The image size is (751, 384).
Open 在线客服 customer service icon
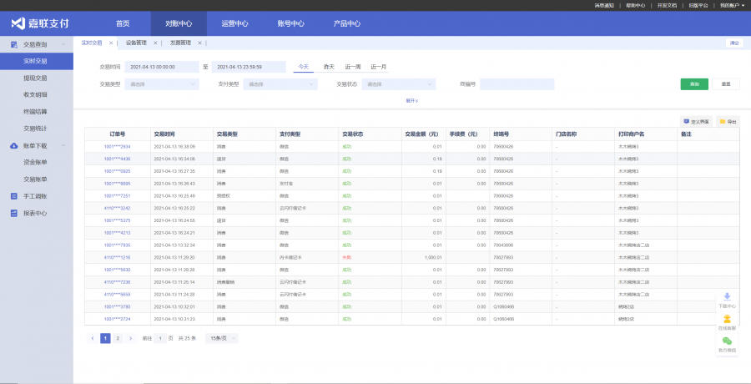pyautogui.click(x=727, y=319)
